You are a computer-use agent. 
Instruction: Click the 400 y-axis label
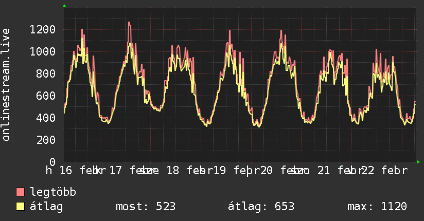pyautogui.click(x=46, y=118)
